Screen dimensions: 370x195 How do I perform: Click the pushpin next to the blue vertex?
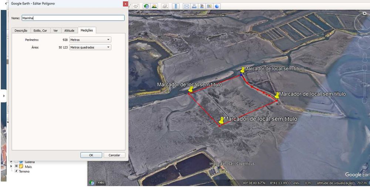242,70
